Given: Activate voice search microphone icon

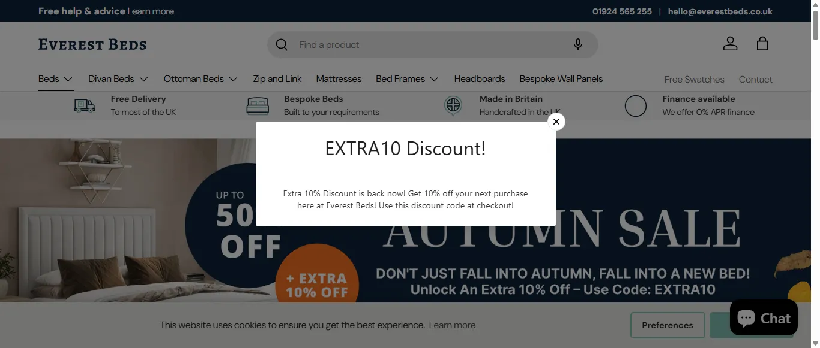Looking at the screenshot, I should [577, 44].
